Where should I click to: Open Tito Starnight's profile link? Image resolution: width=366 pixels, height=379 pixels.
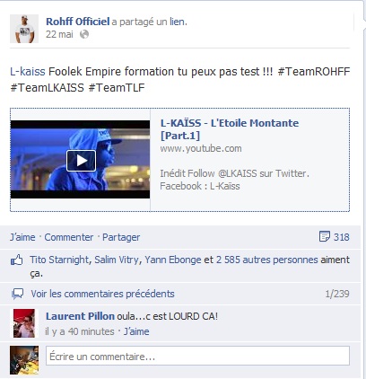[x=59, y=260]
